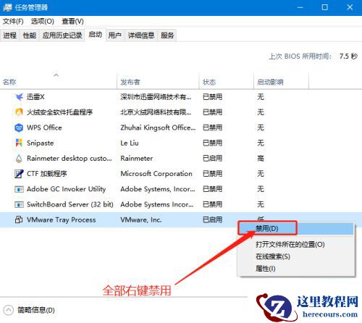Screen dimensions: 362x323
Task: Switch to the 进程 tab
Action: [10, 35]
